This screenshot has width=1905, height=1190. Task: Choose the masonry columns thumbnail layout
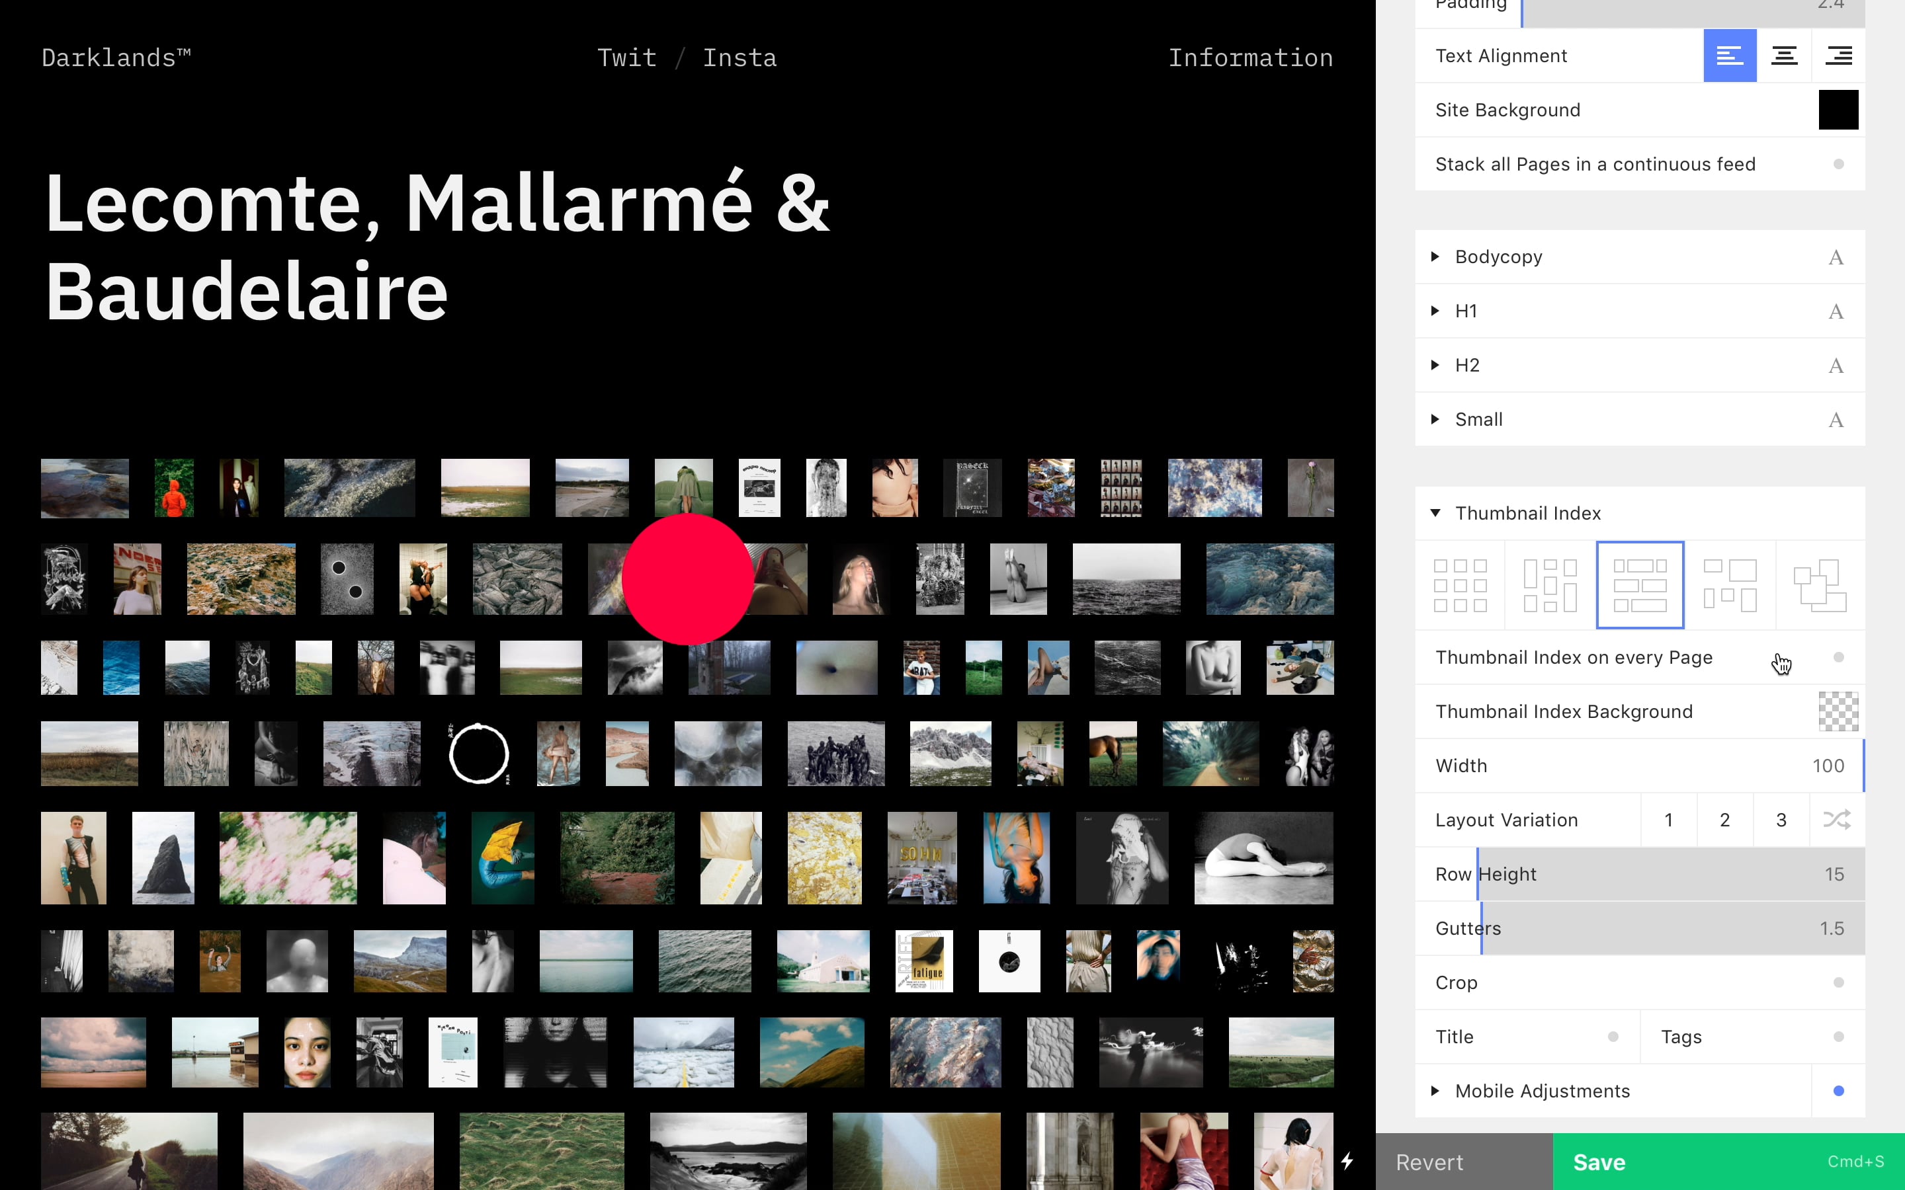1550,586
